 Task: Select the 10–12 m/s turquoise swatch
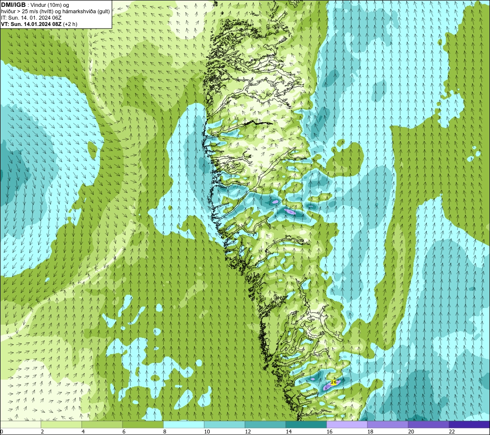[x=224, y=424]
